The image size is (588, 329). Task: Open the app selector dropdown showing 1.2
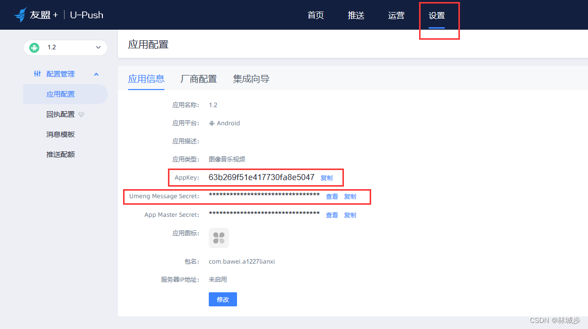point(66,47)
